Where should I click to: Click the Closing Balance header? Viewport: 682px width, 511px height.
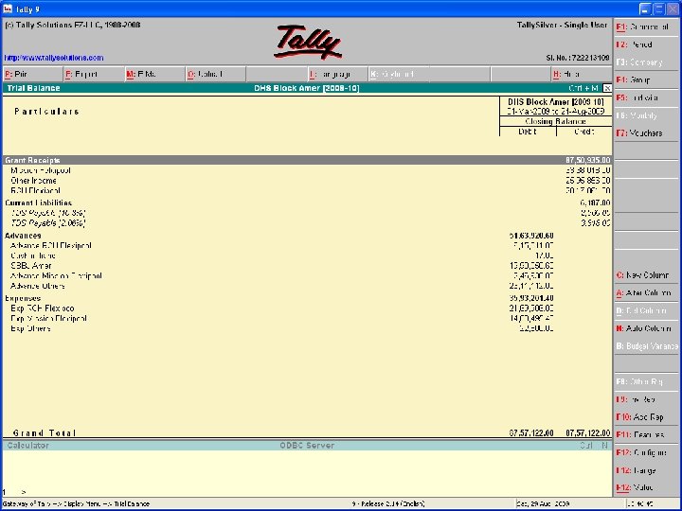[555, 122]
